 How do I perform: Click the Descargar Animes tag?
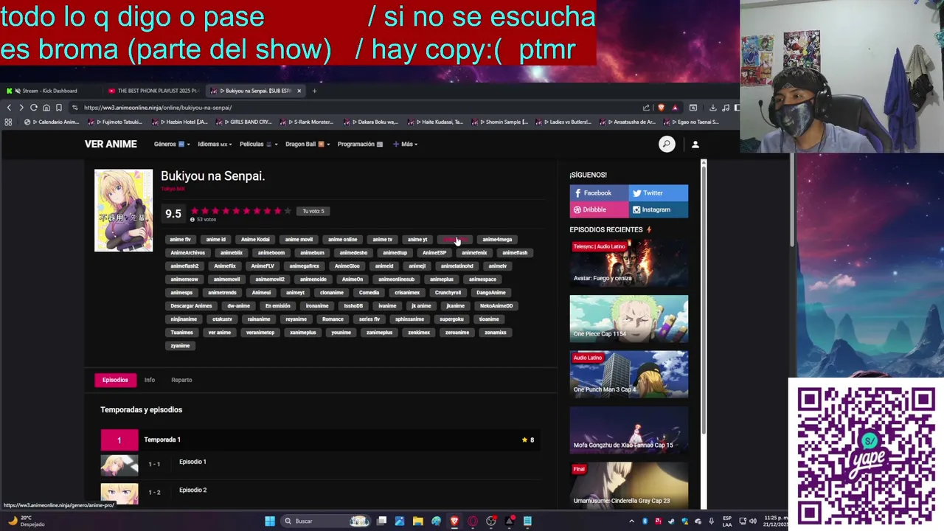pos(191,306)
